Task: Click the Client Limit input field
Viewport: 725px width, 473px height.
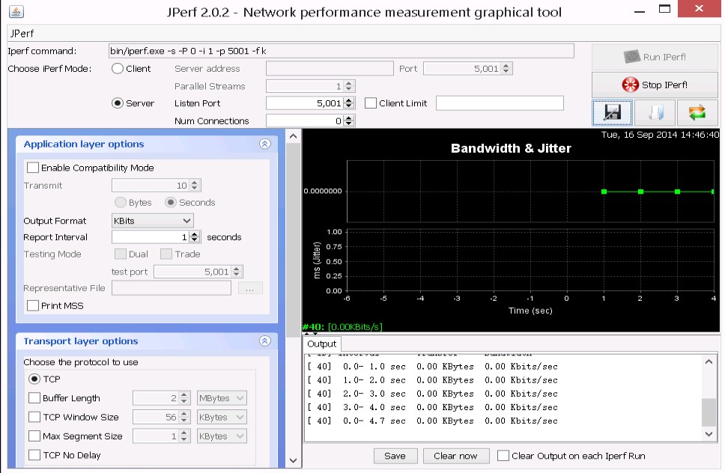Action: point(500,103)
